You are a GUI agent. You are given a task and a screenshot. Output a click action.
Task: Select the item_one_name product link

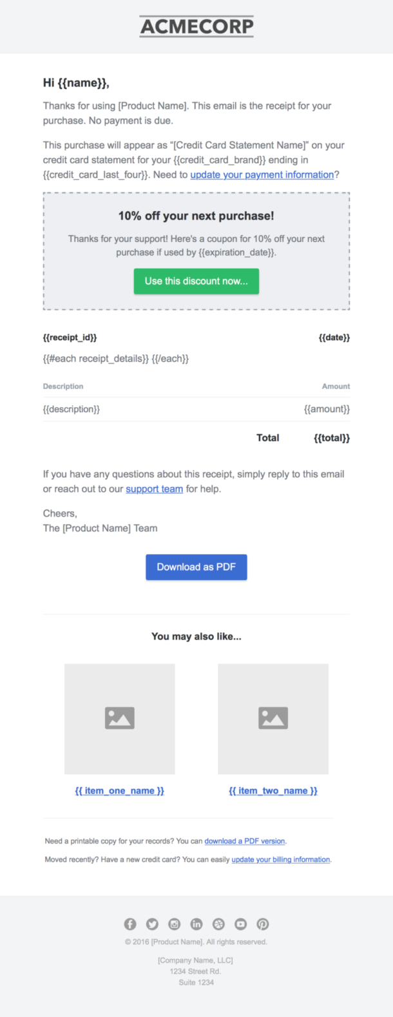[x=119, y=790]
